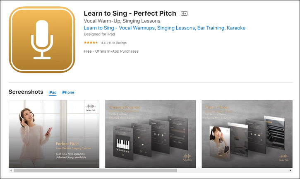Click the orange star rating
300x179 pixels.
tap(91, 43)
